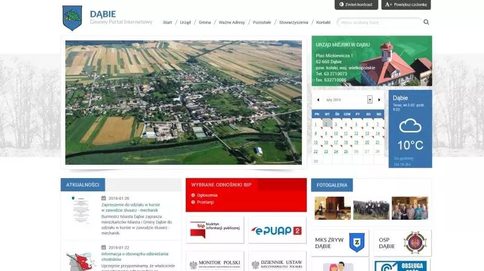Click the Dąbie coat of arms logo
The height and width of the screenshot is (271, 484).
[x=72, y=18]
